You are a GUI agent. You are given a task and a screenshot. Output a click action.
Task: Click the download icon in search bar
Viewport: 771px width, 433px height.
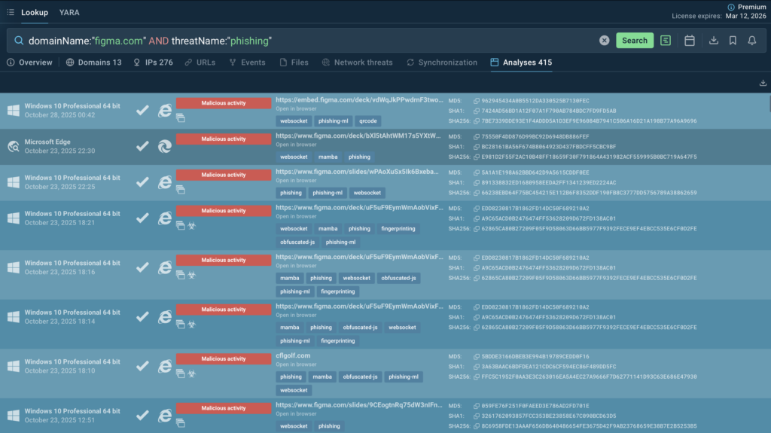coord(714,41)
